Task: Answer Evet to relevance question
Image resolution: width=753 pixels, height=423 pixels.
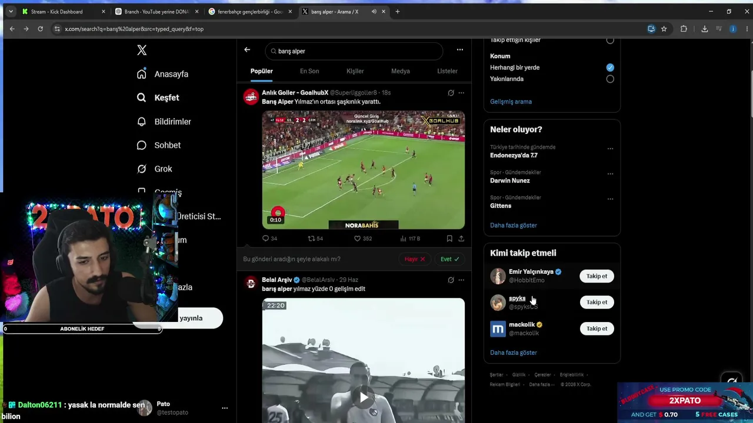Action: [450, 259]
